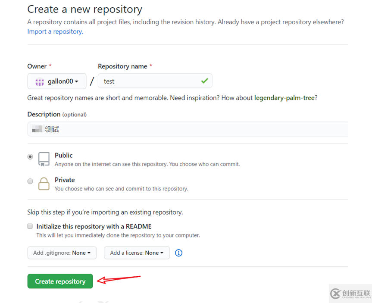Open the license info tooltip icon
Viewport: 372px width, 303px height.
click(178, 253)
